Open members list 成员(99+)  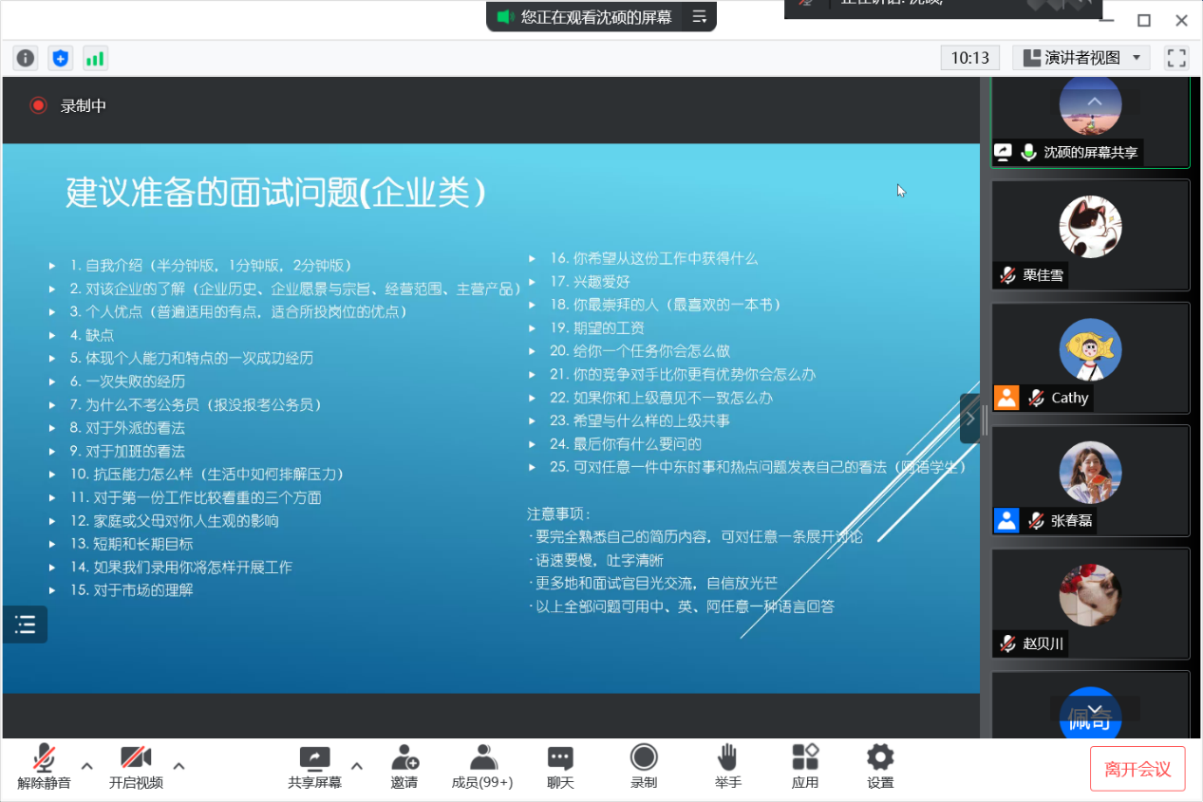[x=482, y=766]
